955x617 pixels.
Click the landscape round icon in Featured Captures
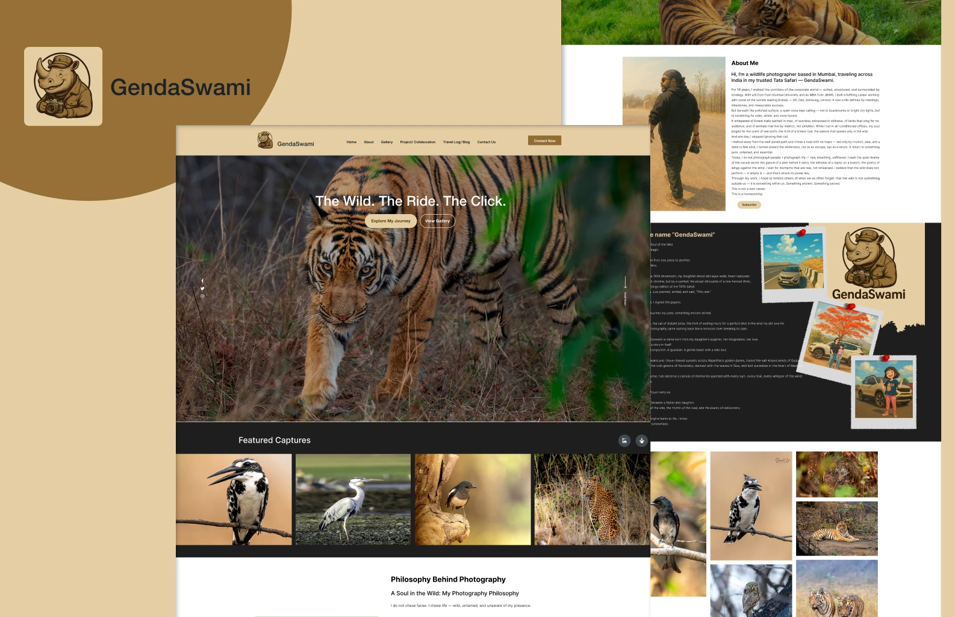point(624,441)
